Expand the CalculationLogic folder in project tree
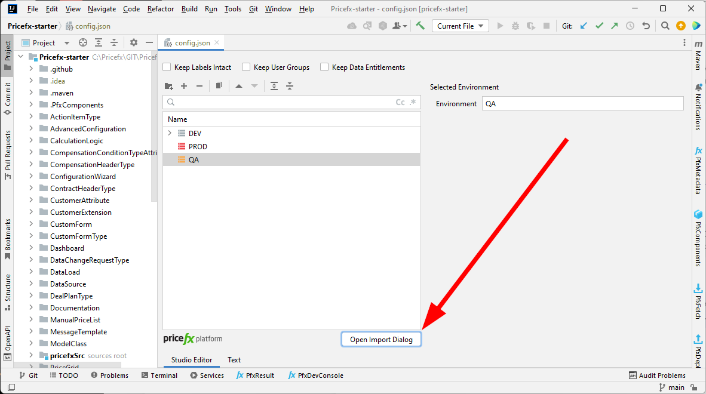Image resolution: width=706 pixels, height=394 pixels. (x=31, y=141)
